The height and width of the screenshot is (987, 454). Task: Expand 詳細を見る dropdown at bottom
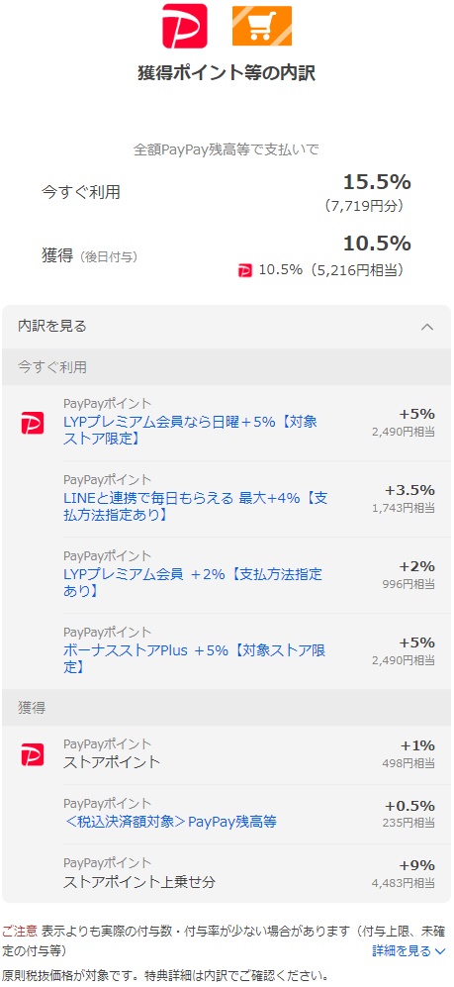tap(409, 950)
